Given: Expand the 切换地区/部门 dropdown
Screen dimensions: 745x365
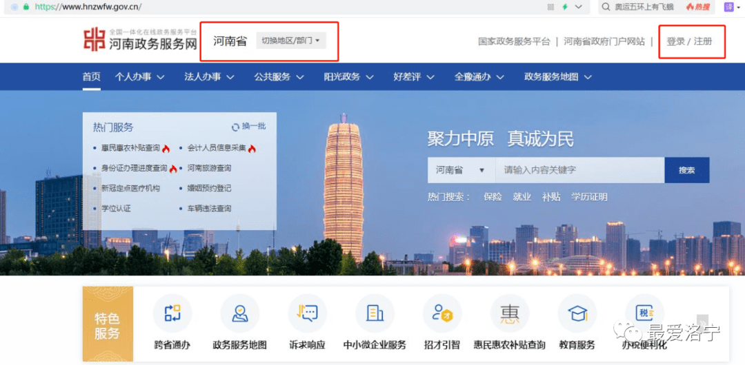Looking at the screenshot, I should click(x=291, y=41).
